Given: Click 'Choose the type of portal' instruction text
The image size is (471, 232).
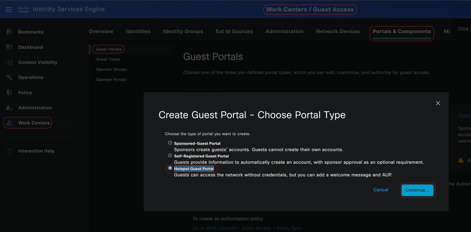Looking at the screenshot, I should 208,134.
